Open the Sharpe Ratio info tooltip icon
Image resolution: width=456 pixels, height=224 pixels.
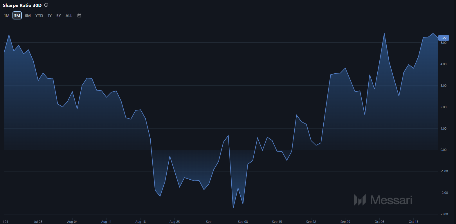46,5
